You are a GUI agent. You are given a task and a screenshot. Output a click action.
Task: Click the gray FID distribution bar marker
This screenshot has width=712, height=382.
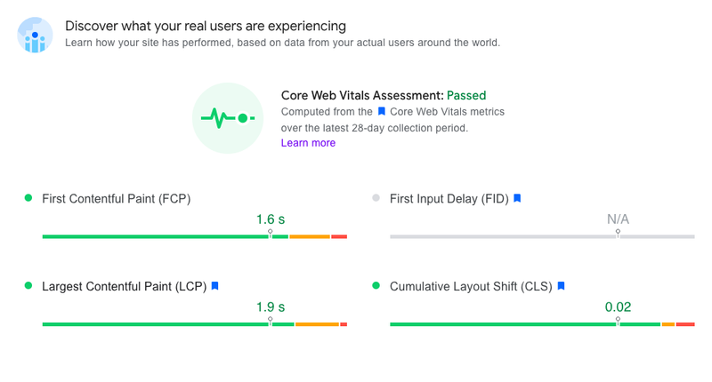click(618, 234)
